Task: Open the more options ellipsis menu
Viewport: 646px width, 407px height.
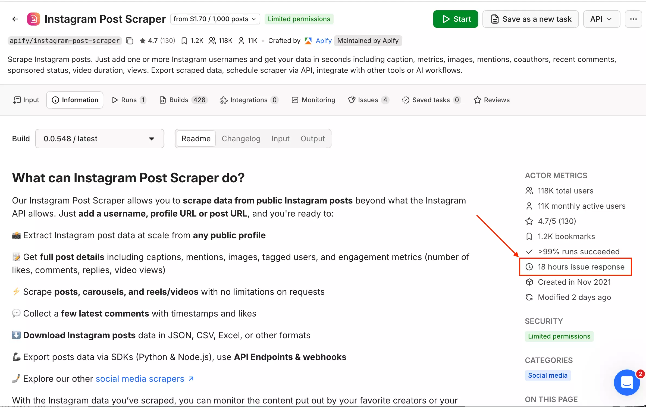Action: coord(633,19)
